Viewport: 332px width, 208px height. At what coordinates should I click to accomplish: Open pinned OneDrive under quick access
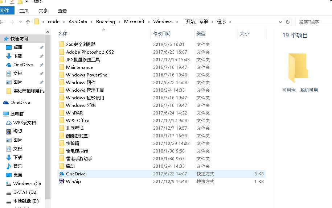pyautogui.click(x=23, y=65)
